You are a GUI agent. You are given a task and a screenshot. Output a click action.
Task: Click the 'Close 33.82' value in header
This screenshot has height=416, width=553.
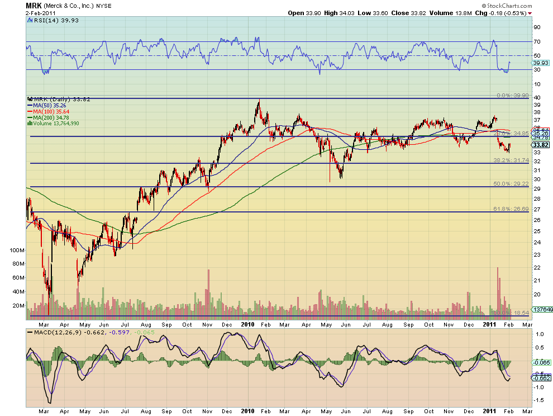(x=408, y=13)
